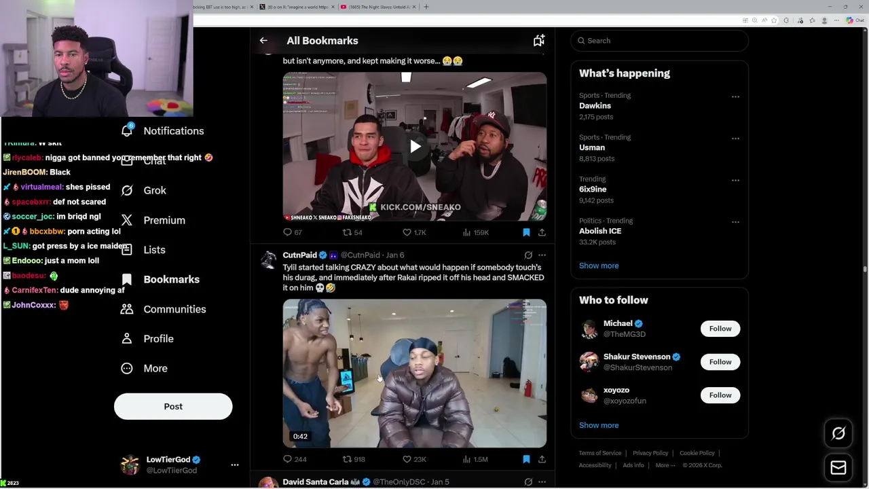Remove bookmark from Sneako video post
This screenshot has height=489, width=869.
(526, 232)
